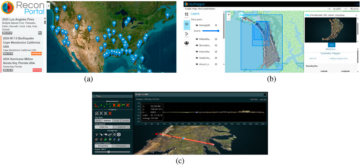Click the red hurricane tag
Viewport: 360px width, 165px height.
click(x=37, y=70)
